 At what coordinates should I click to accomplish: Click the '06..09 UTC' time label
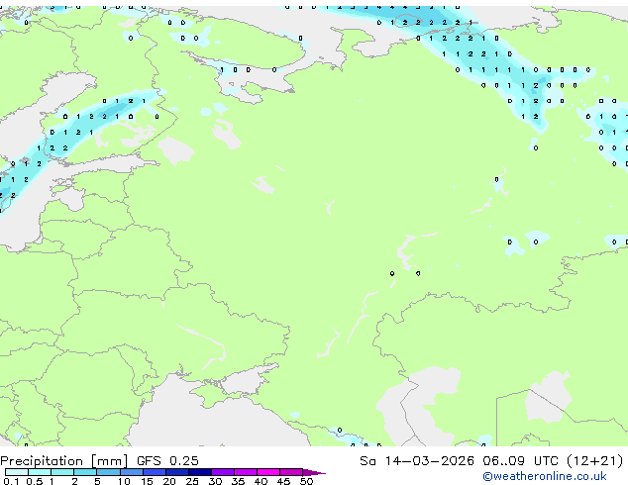(x=520, y=461)
